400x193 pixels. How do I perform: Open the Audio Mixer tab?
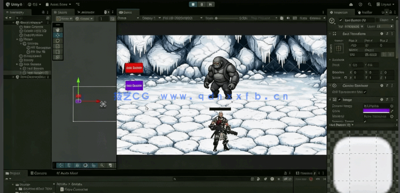pos(67,173)
